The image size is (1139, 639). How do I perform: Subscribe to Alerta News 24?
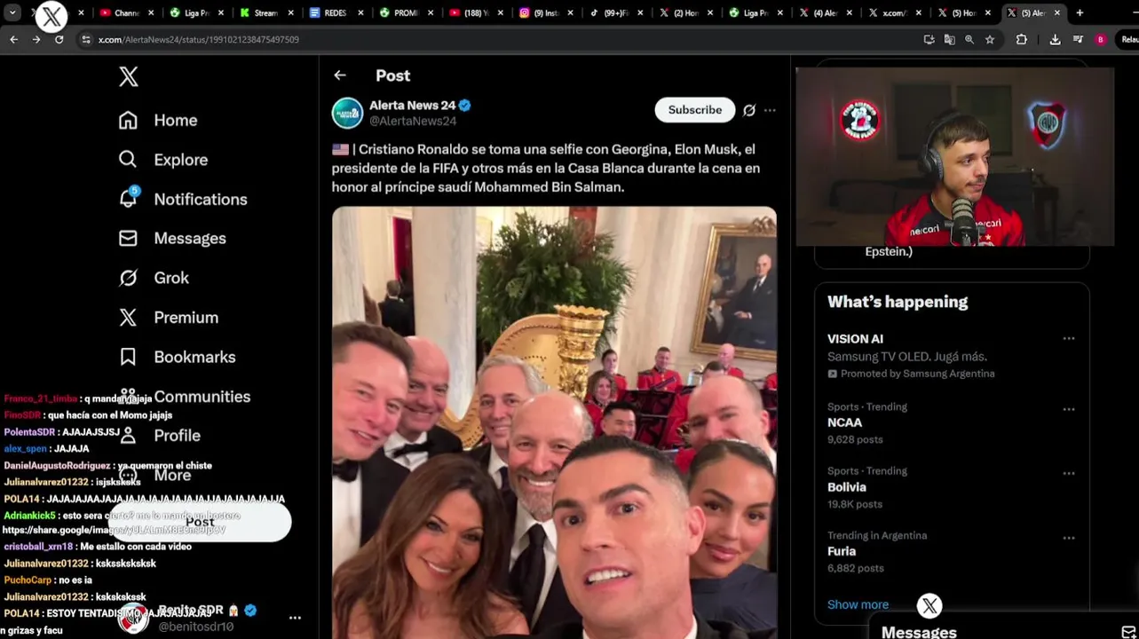(x=695, y=109)
